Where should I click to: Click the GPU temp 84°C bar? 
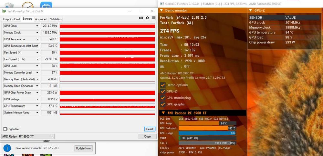pyautogui.click(x=207, y=123)
